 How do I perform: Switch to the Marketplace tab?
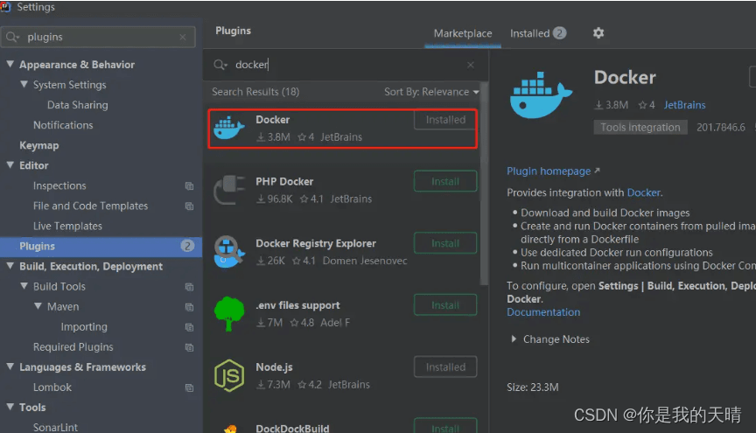point(463,33)
